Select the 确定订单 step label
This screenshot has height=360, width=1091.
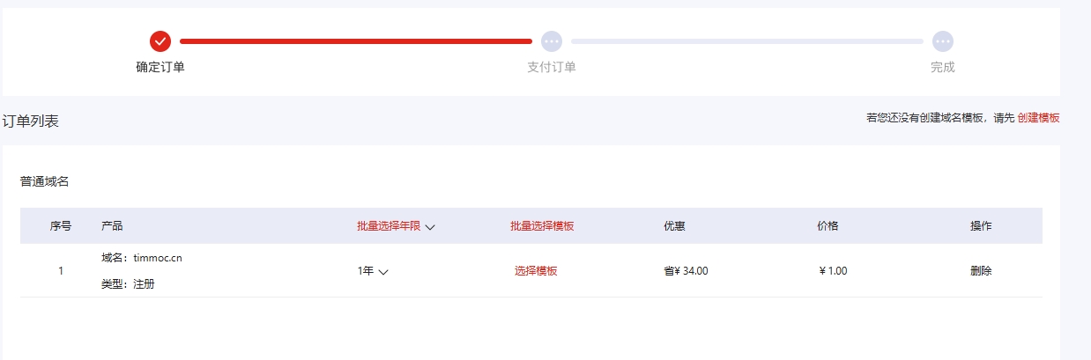[160, 68]
